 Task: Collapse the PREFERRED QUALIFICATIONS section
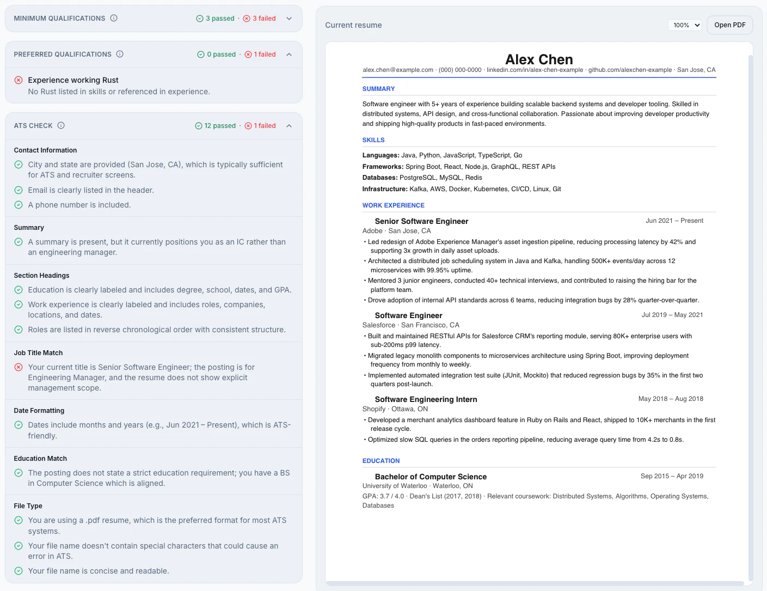[x=289, y=54]
